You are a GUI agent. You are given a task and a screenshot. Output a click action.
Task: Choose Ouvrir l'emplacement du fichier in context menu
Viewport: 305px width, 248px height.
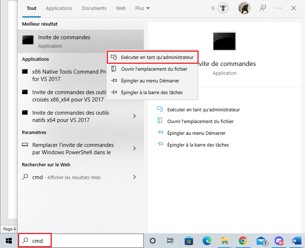click(x=152, y=69)
